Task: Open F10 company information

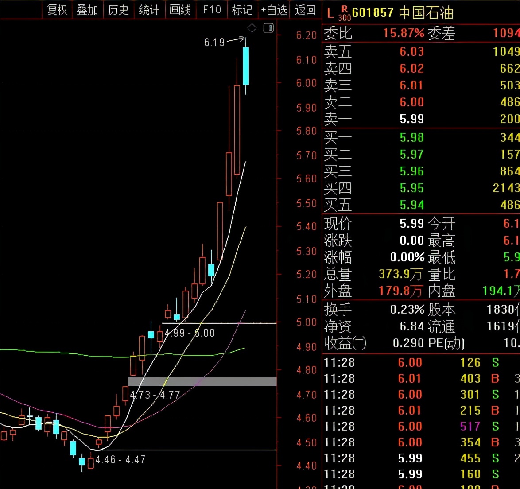Action: 212,10
